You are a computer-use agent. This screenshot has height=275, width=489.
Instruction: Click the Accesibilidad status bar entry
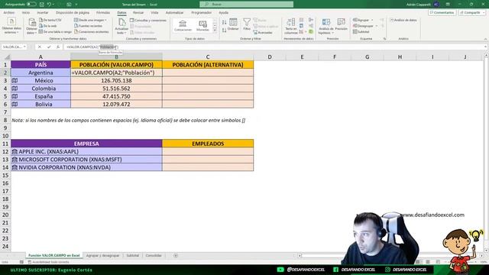click(x=48, y=262)
